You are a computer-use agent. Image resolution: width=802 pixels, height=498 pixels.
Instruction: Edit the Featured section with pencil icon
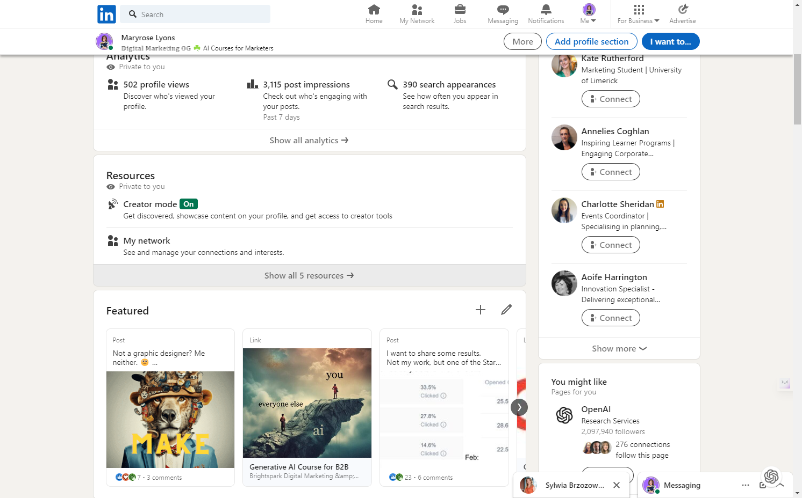coord(506,310)
